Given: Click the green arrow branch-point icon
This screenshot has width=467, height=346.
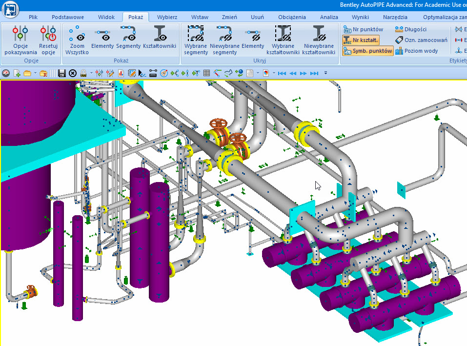Looking at the screenshot, I should pyautogui.click(x=175, y=73).
